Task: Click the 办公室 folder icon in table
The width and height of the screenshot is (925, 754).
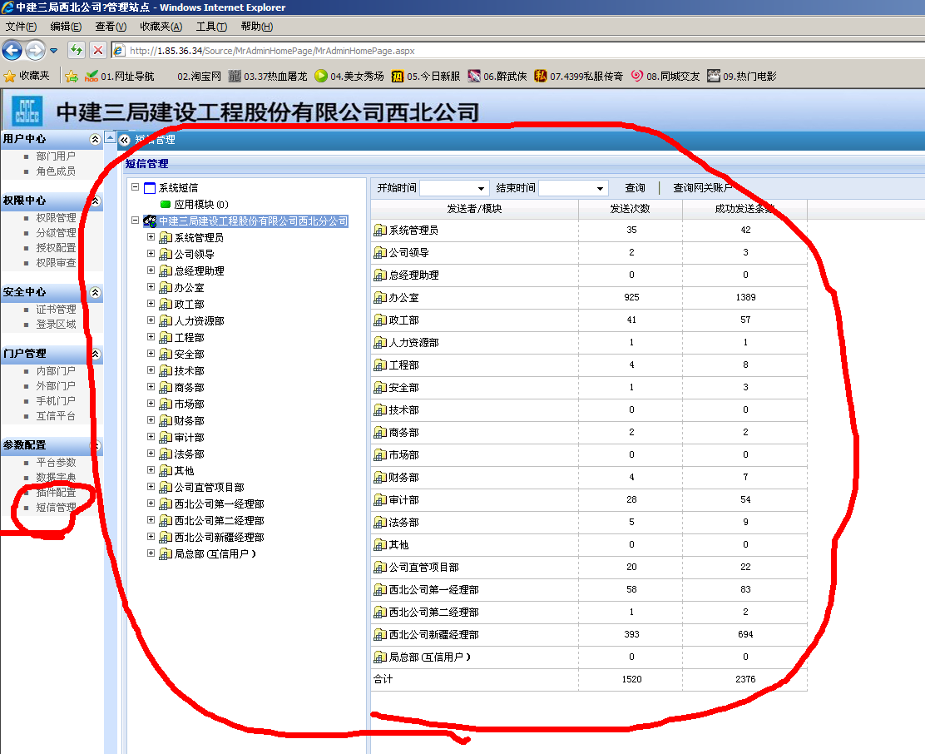Action: click(x=380, y=298)
